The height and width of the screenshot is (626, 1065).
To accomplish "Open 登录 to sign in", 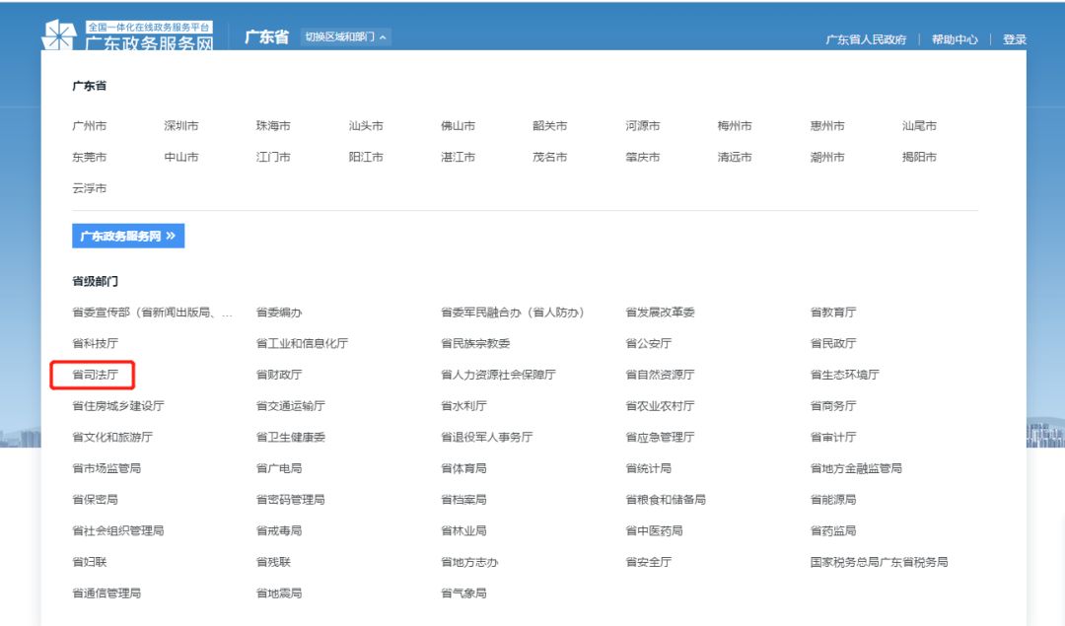I will [x=1016, y=39].
